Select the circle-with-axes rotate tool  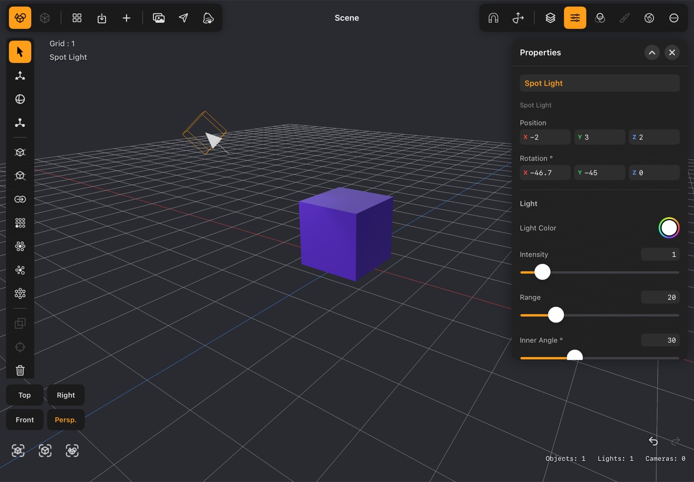tap(20, 99)
